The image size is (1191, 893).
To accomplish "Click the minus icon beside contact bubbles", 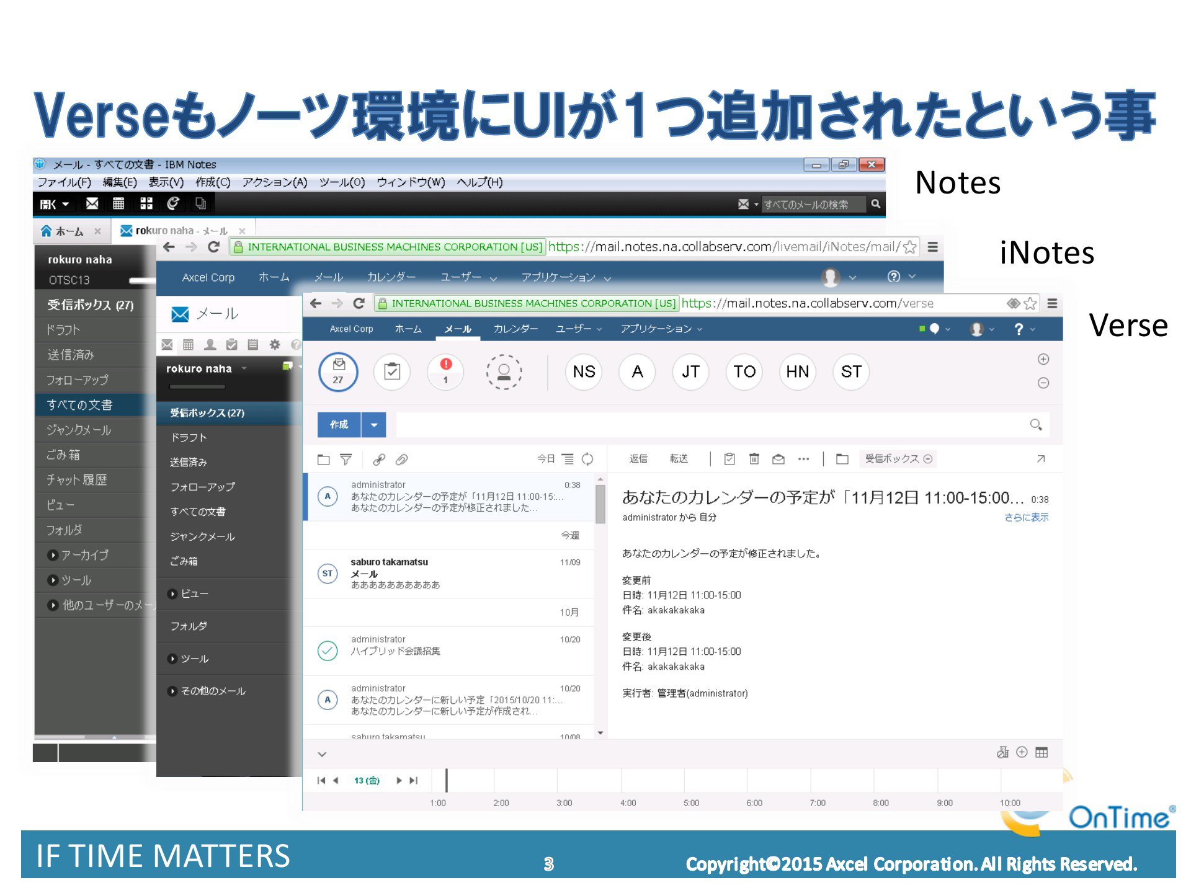I will 1043,383.
